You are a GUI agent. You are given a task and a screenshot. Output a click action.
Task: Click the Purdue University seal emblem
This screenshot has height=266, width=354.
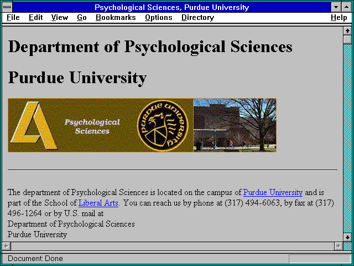point(163,125)
